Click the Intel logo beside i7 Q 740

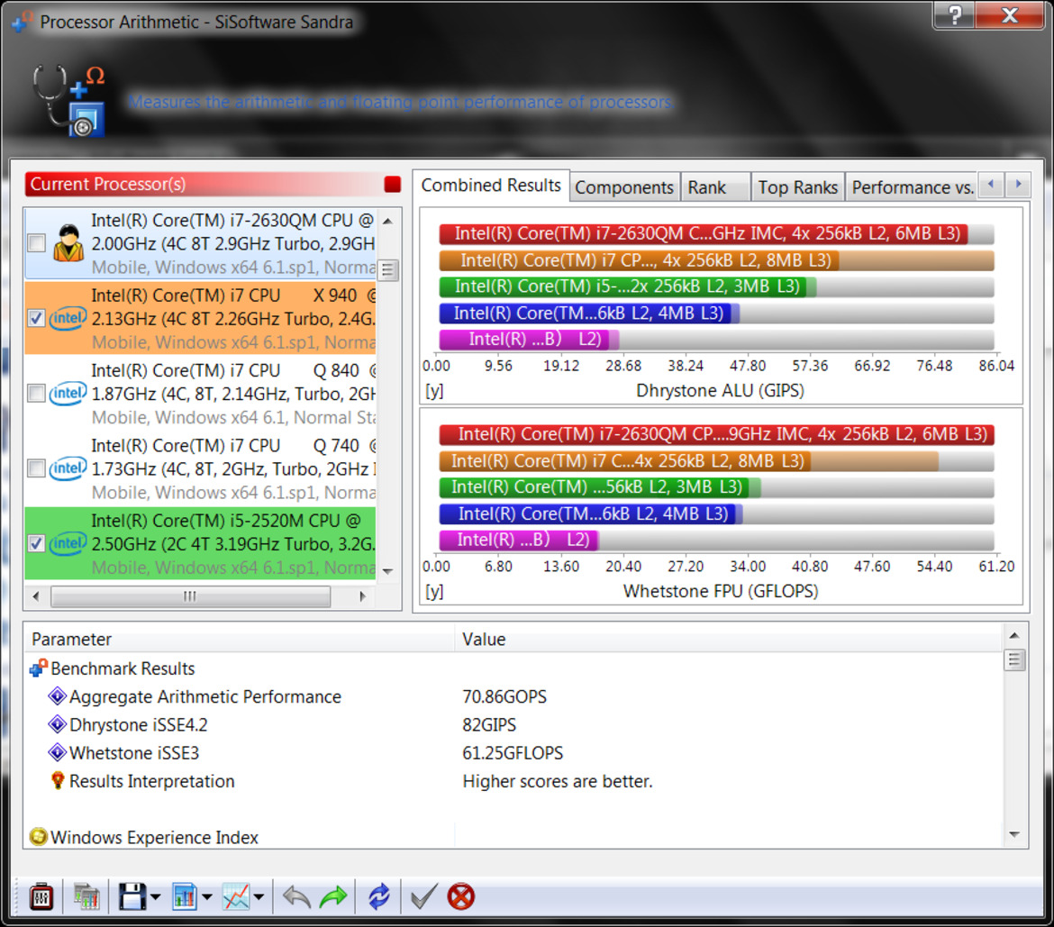click(68, 468)
